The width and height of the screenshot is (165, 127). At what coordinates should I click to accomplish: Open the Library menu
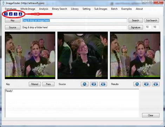pyautogui.click(x=75, y=9)
